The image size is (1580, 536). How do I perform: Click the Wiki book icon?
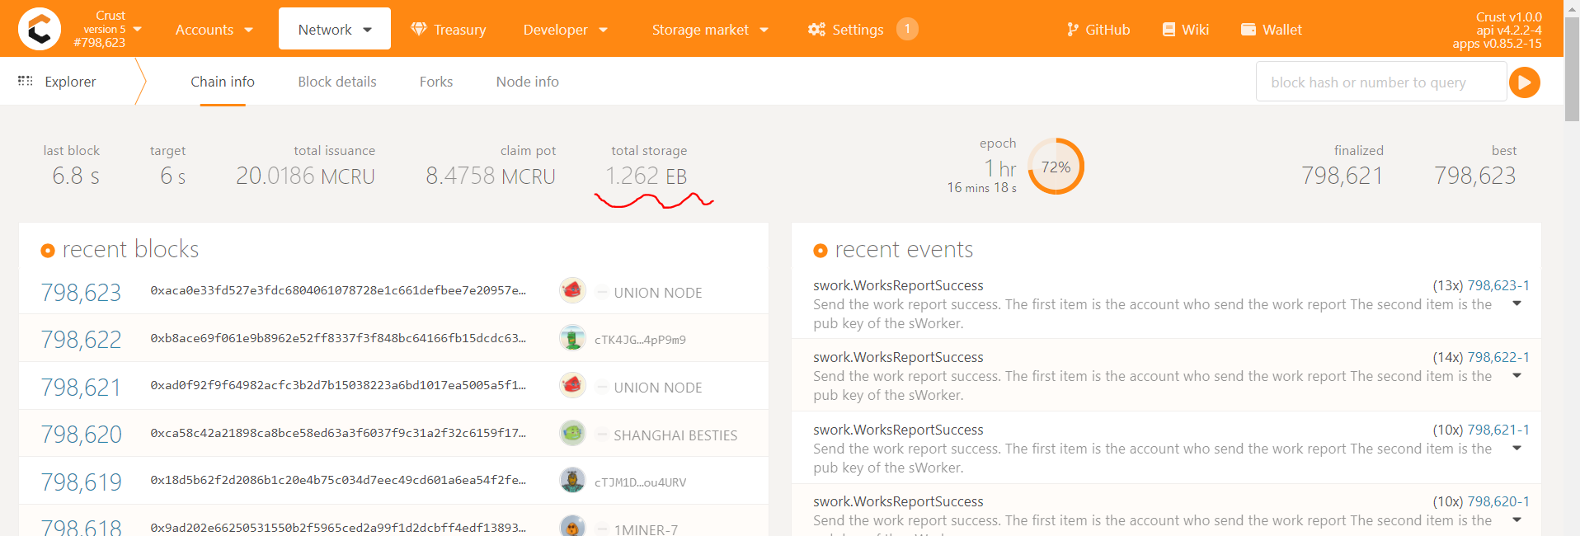coord(1169,30)
